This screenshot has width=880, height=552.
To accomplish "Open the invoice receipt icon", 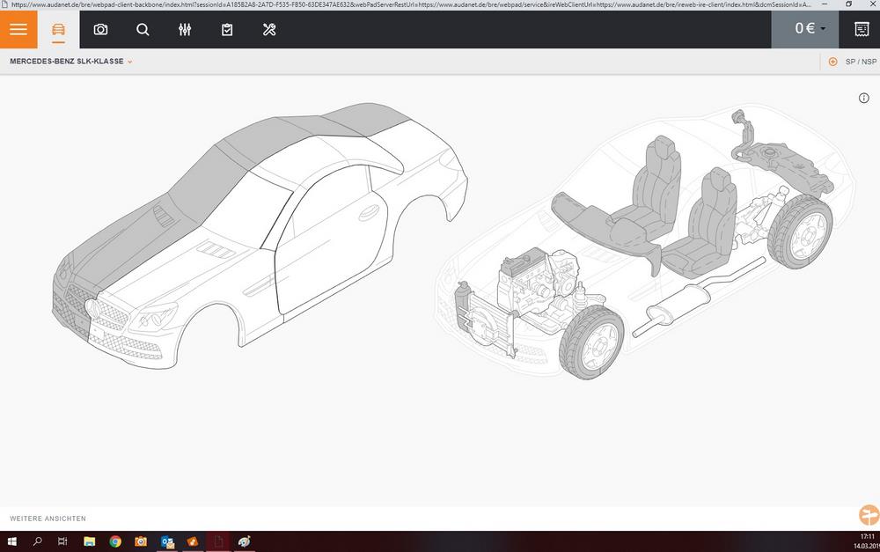I will [x=863, y=29].
